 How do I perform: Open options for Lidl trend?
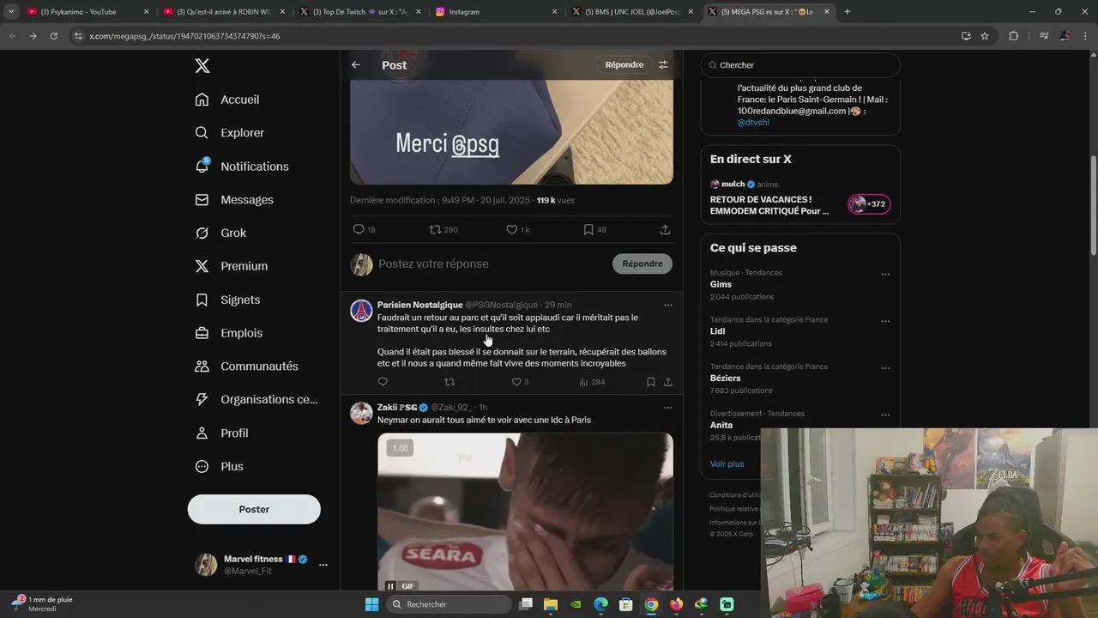pyautogui.click(x=885, y=322)
